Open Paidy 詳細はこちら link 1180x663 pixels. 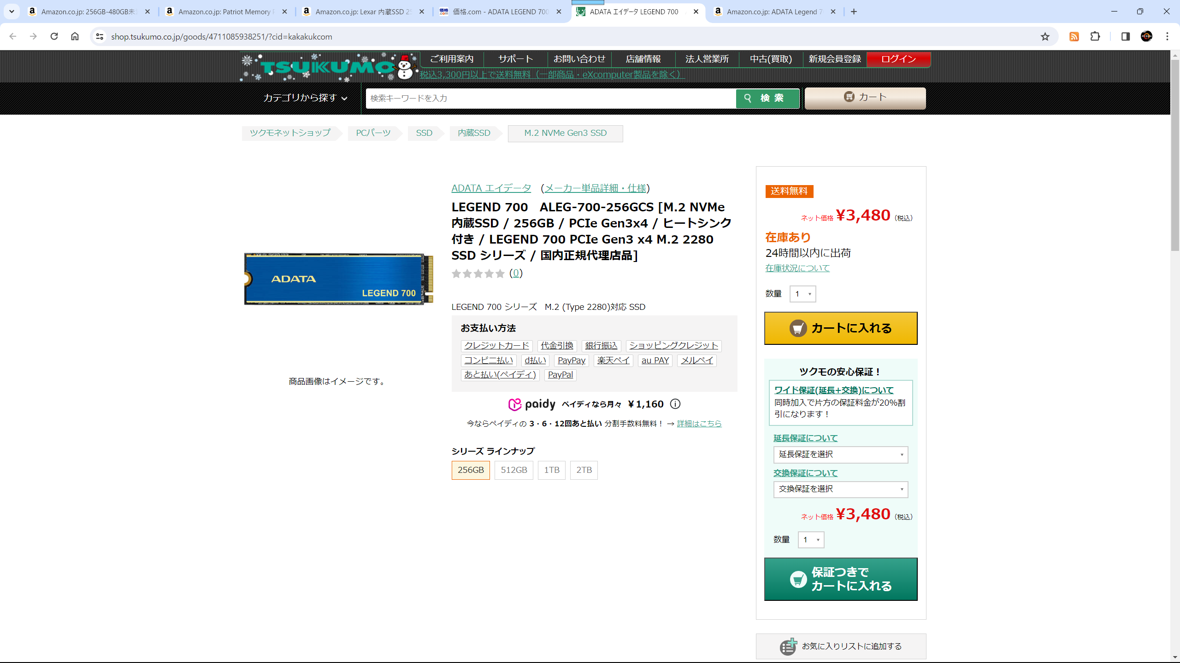(699, 424)
